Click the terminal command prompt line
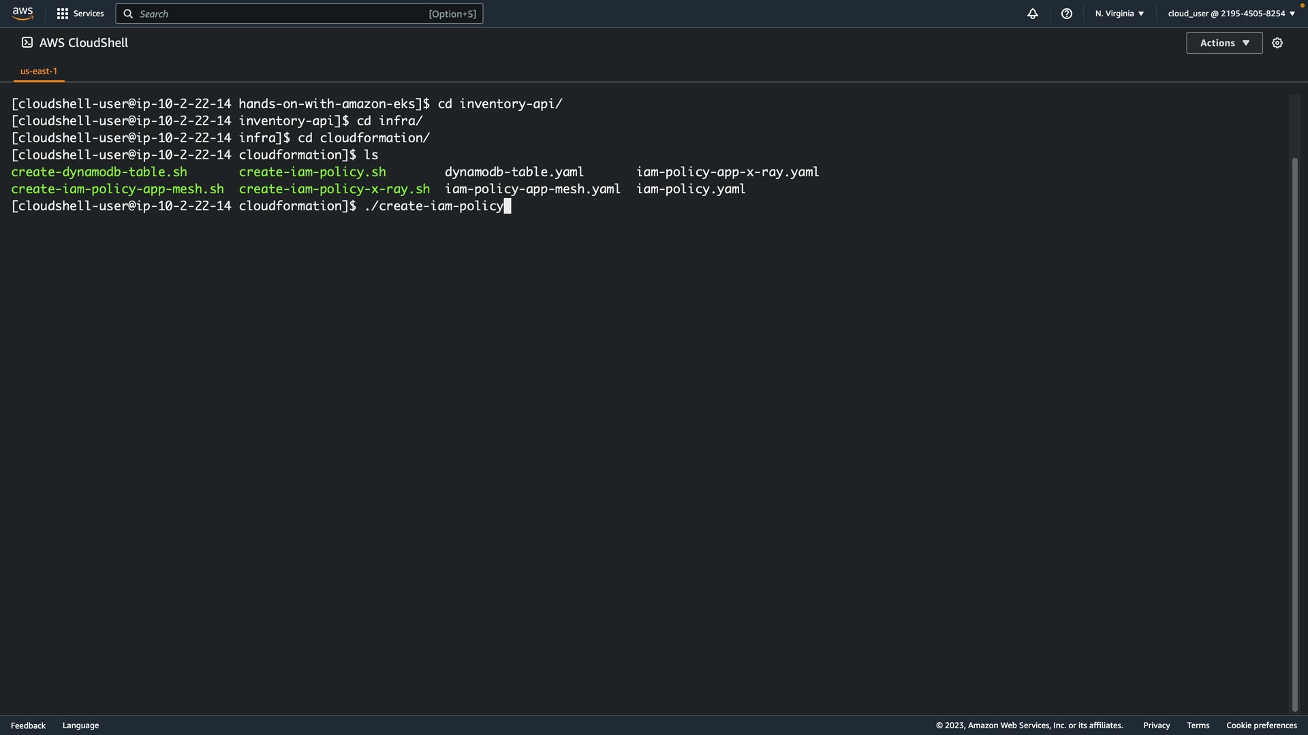This screenshot has height=735, width=1308. [x=436, y=206]
